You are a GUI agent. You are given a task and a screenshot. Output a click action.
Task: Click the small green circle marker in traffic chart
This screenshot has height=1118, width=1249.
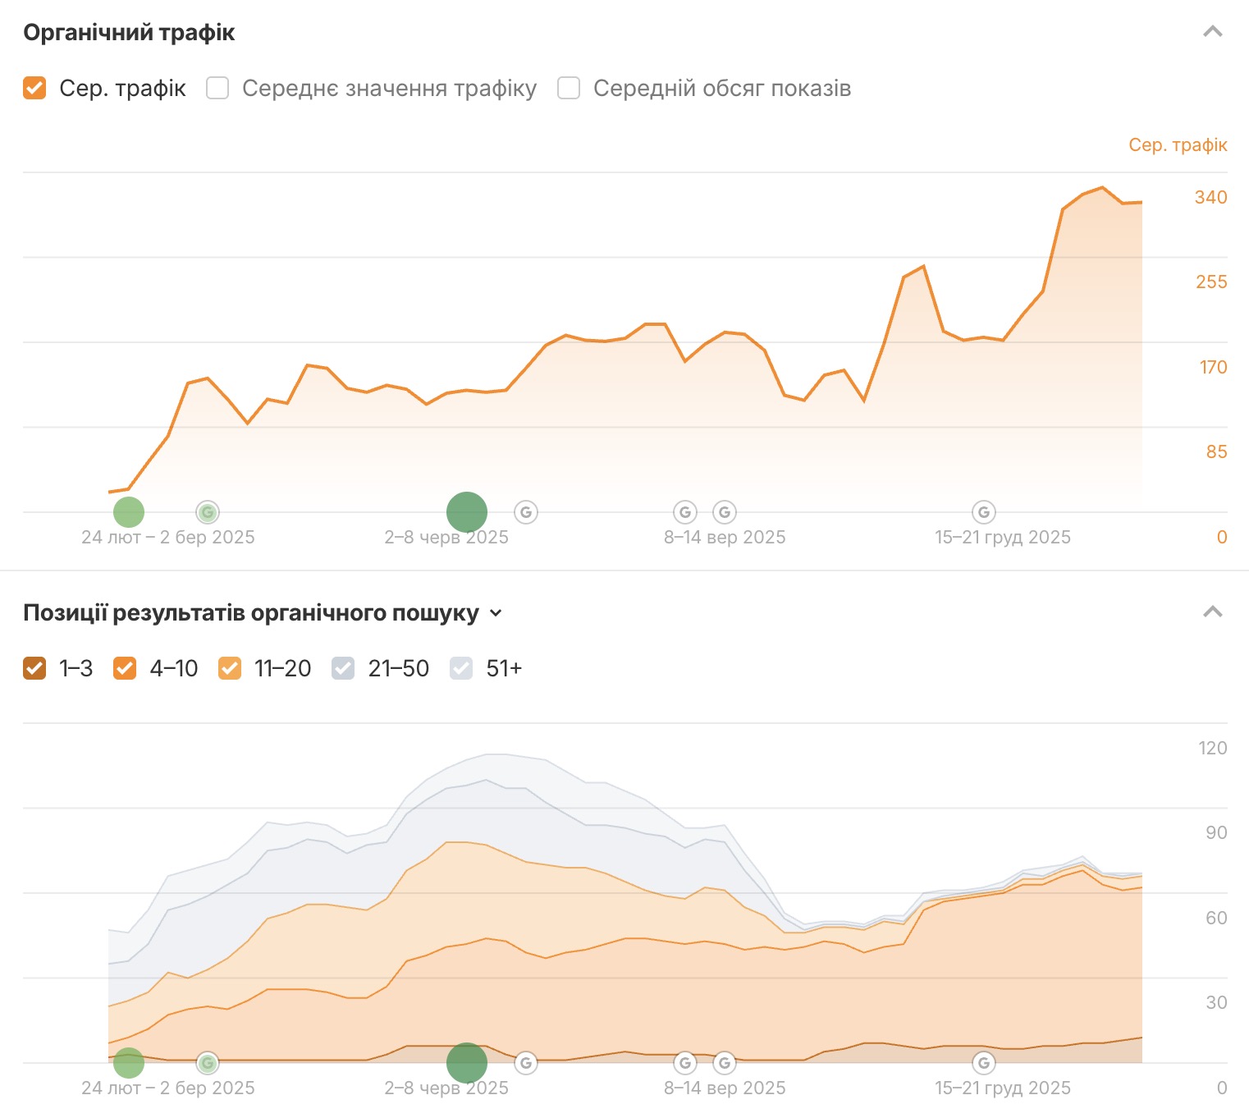pyautogui.click(x=129, y=512)
